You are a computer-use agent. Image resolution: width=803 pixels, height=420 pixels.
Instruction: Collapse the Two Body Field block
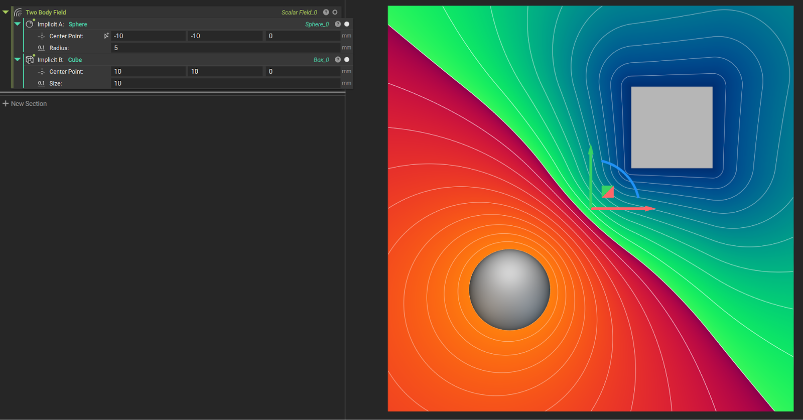click(6, 12)
